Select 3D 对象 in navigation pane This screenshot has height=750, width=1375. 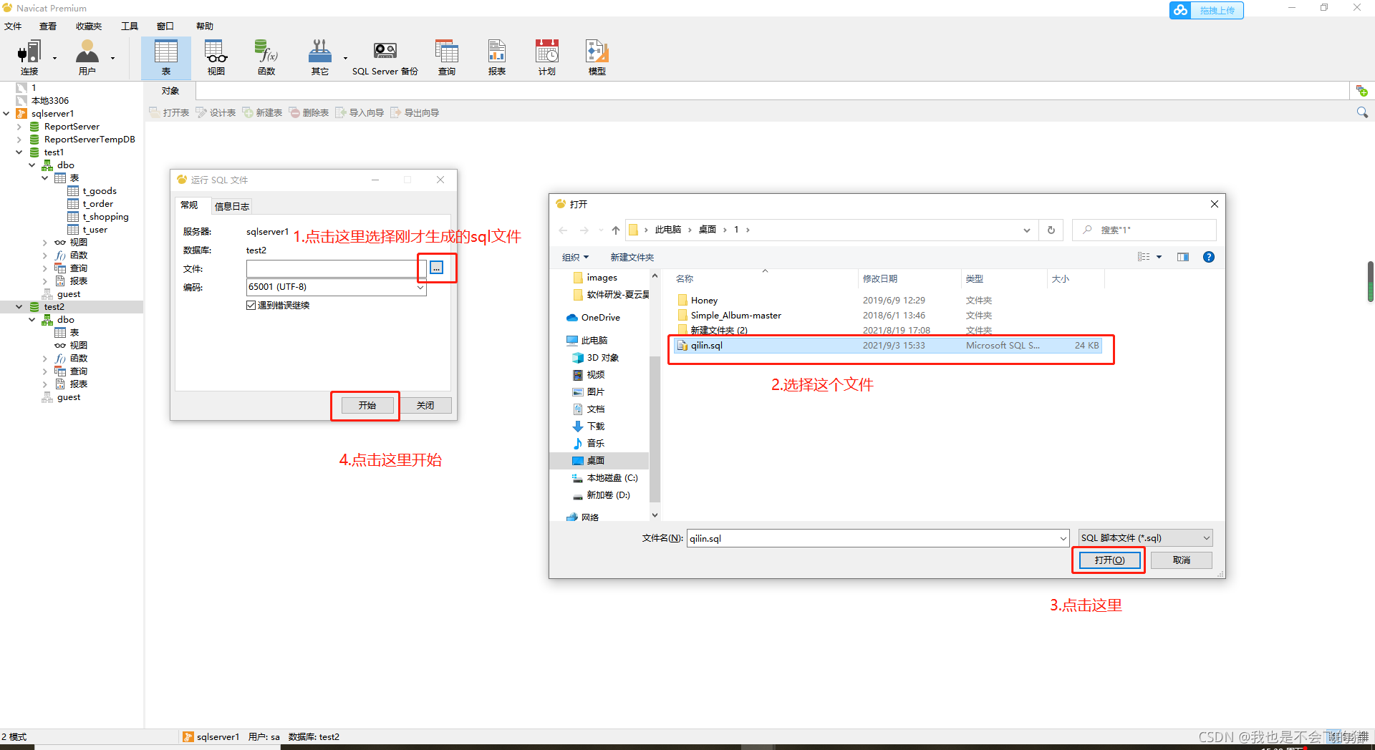(x=596, y=357)
